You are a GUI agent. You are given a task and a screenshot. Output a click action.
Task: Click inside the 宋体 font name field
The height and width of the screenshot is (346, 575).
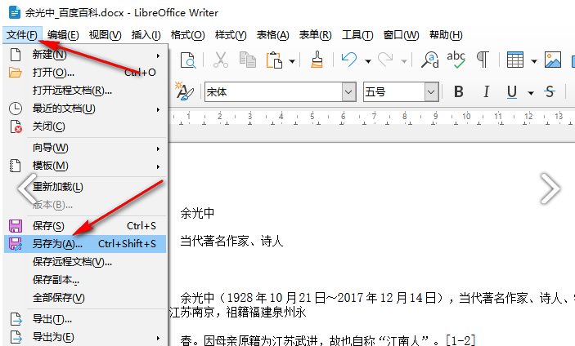point(273,91)
